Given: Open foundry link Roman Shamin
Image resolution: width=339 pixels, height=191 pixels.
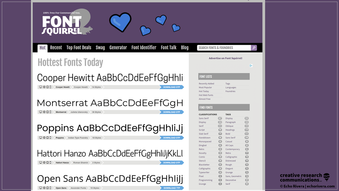Looking at the screenshot, I should [x=81, y=163].
